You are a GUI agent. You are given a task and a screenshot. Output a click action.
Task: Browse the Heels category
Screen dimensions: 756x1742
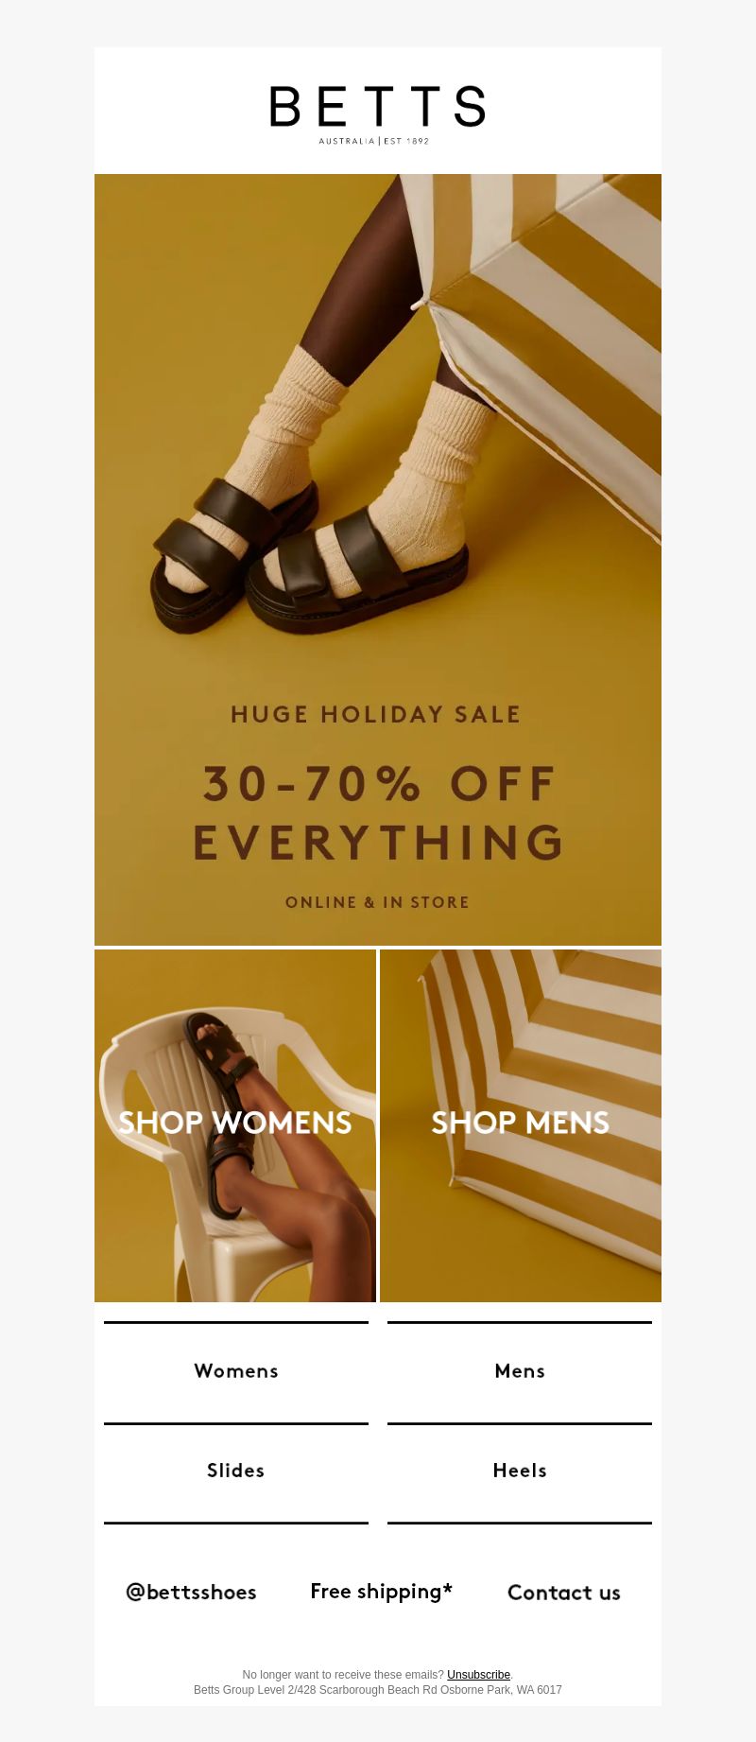click(520, 1471)
